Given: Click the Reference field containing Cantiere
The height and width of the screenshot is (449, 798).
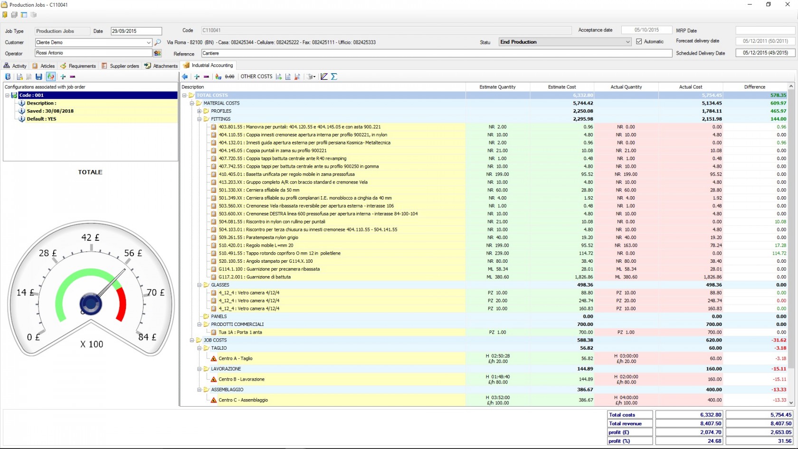Looking at the screenshot, I should pyautogui.click(x=437, y=53).
